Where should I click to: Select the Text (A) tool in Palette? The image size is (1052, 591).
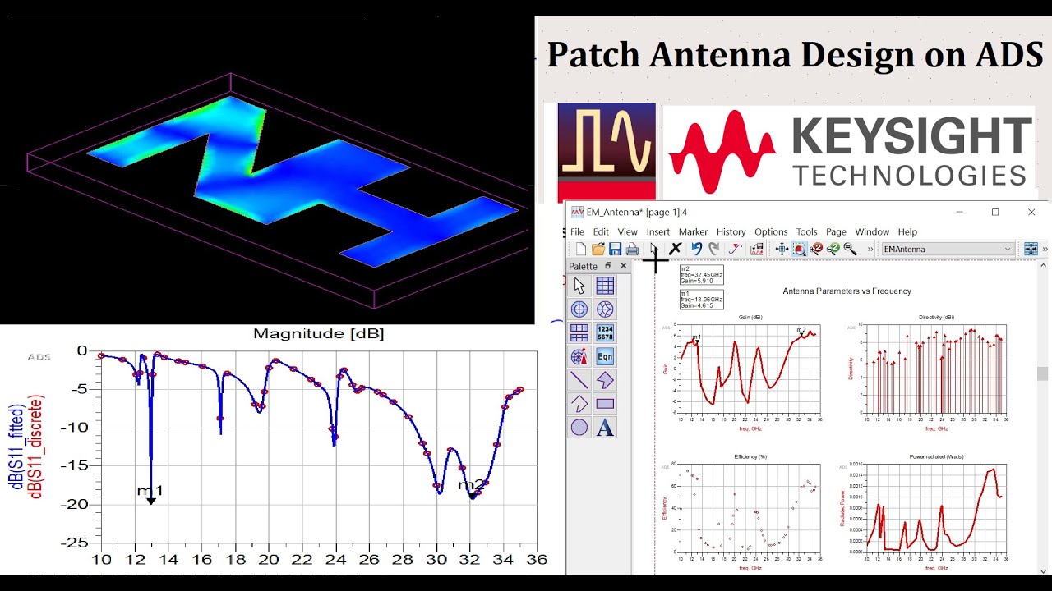[605, 427]
